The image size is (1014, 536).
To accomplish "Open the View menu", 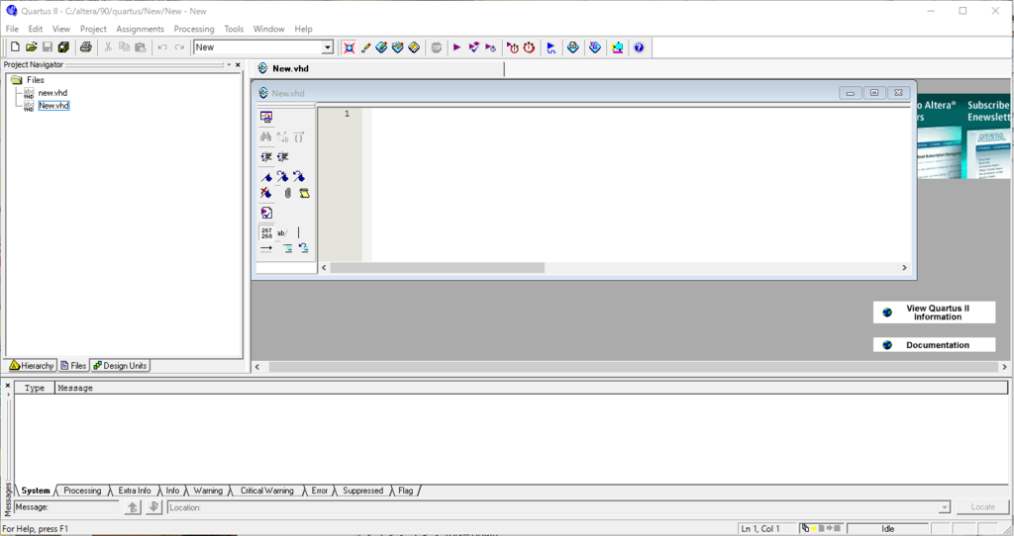I will (x=61, y=29).
